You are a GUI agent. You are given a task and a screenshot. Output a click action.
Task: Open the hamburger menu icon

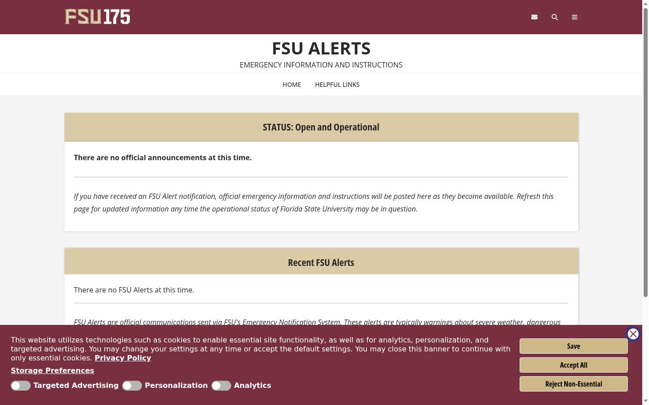tap(575, 17)
